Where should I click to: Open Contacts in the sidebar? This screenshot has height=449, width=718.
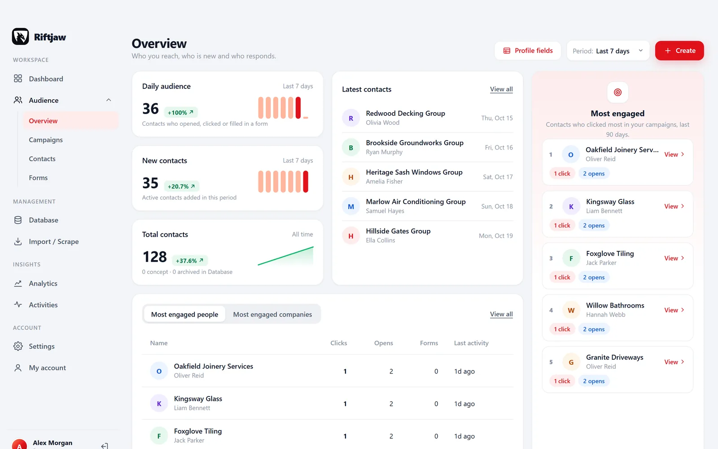(42, 159)
